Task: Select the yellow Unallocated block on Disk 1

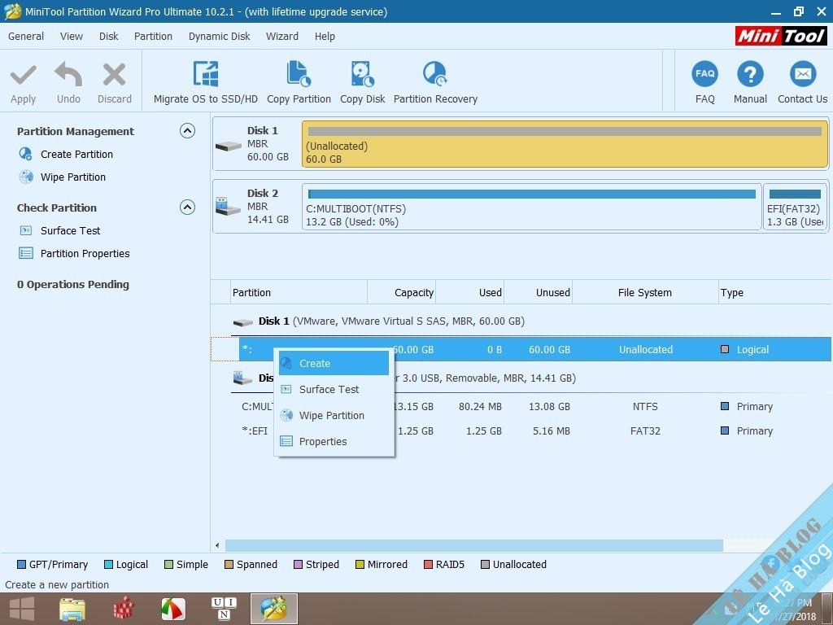Action: (564, 145)
